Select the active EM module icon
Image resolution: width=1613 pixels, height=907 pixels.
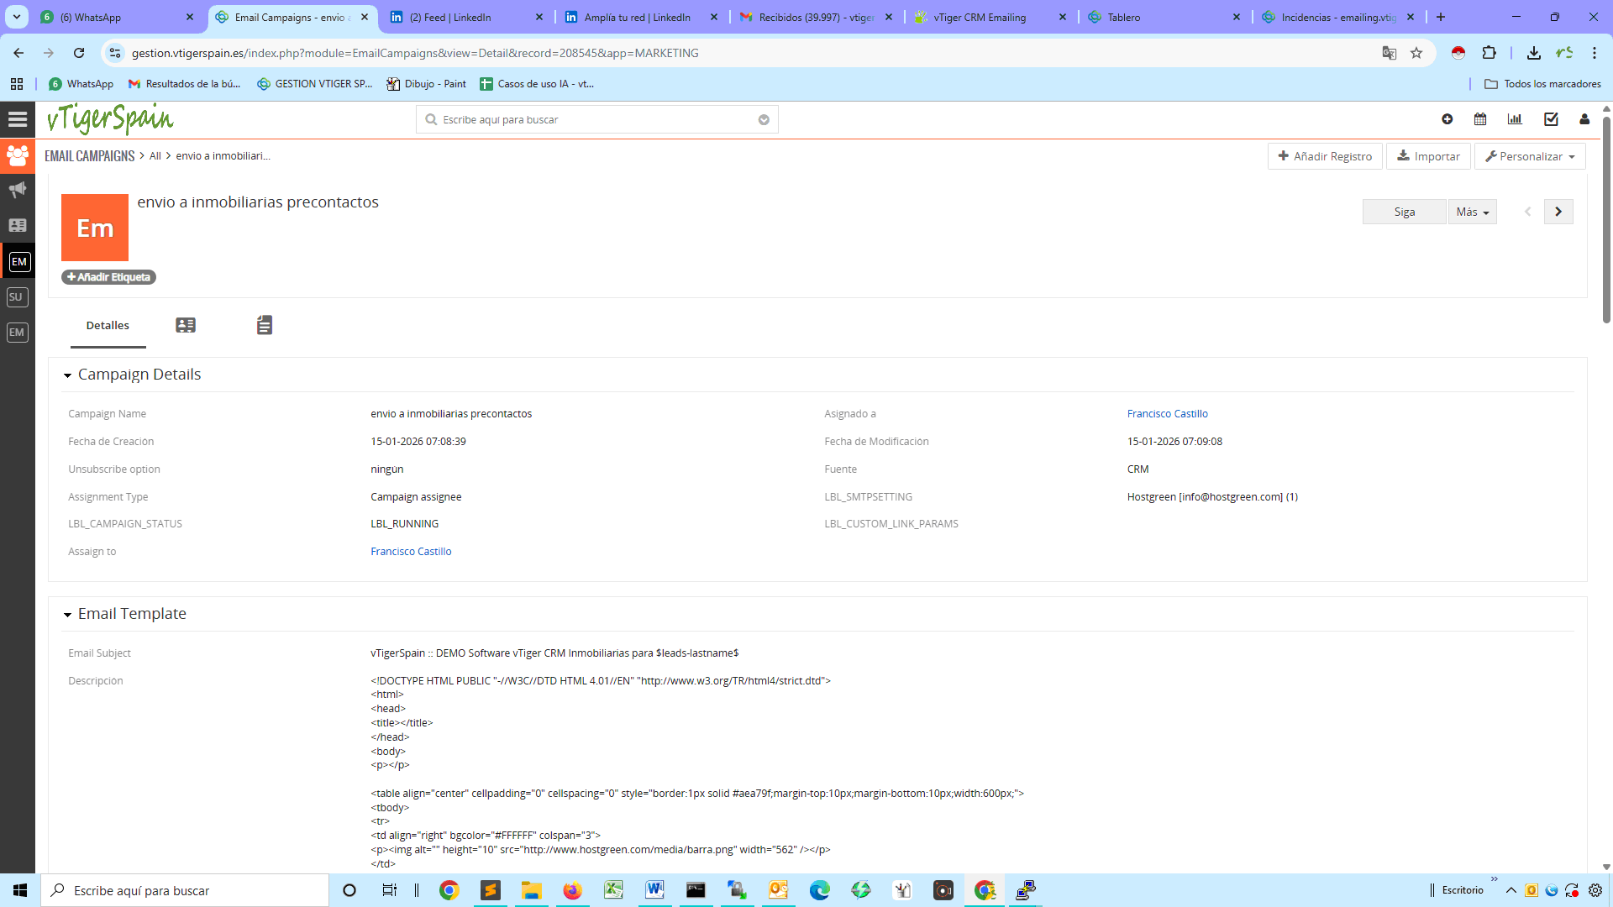point(18,261)
